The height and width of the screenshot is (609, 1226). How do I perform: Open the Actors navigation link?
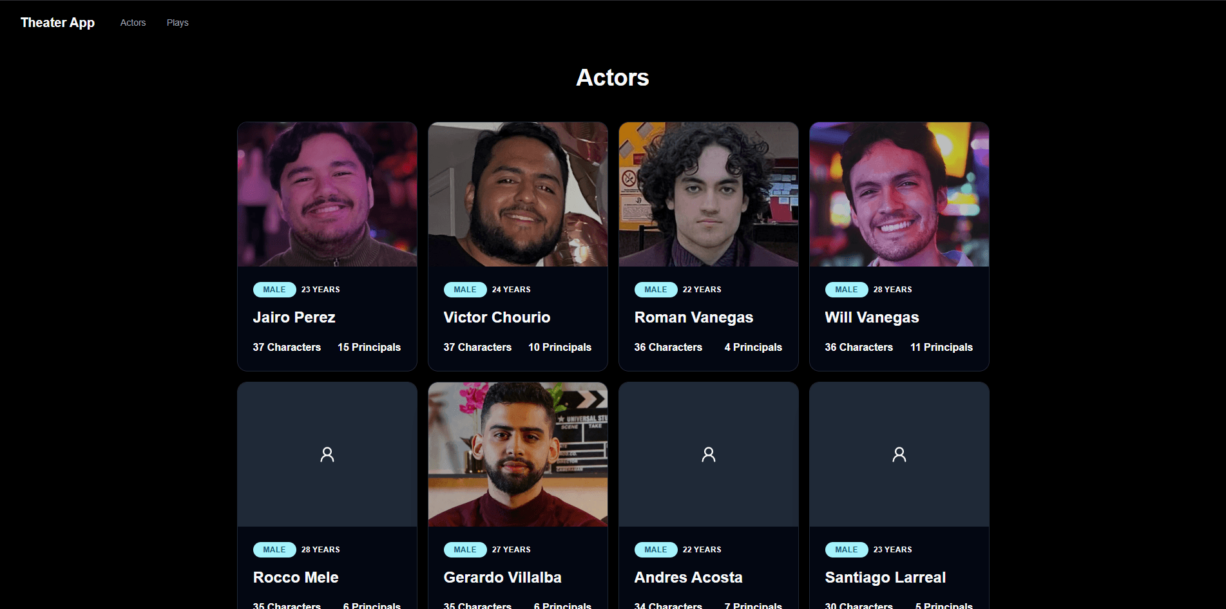(x=133, y=23)
